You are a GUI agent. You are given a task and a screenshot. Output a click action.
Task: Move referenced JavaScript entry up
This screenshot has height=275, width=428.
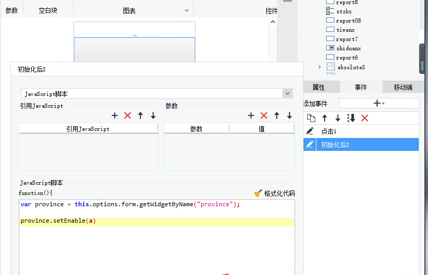pos(140,115)
